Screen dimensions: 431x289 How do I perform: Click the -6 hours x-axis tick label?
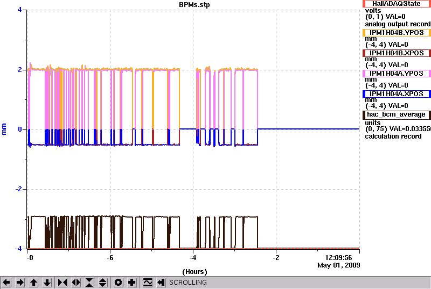click(x=110, y=258)
